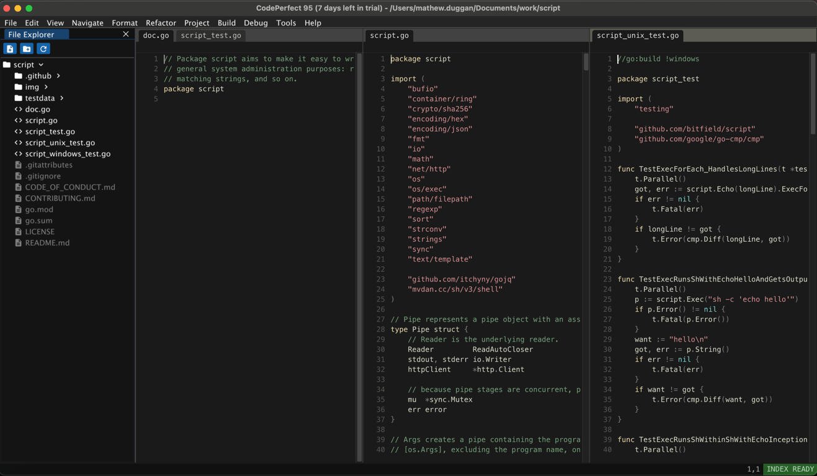
Task: Open the Refactor menu
Action: [x=161, y=23]
